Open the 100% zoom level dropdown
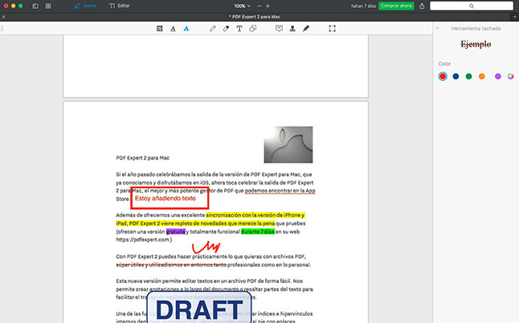Viewport: 519px width, 323px height. 242,6
